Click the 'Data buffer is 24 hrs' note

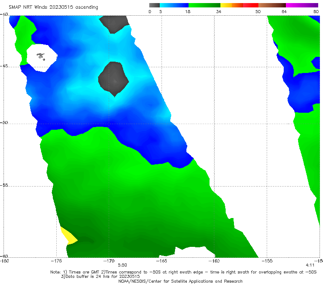point(100,277)
